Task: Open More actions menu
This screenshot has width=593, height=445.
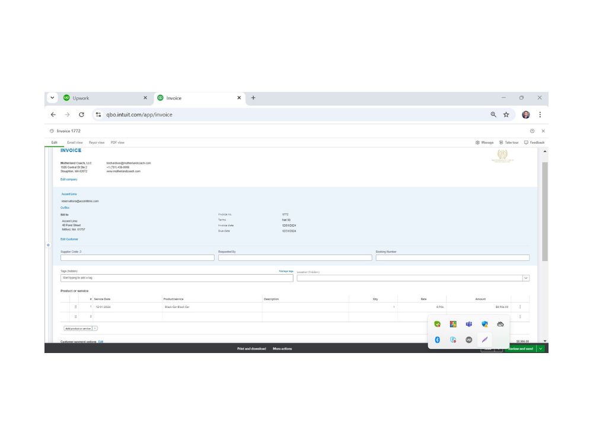Action: click(x=282, y=349)
